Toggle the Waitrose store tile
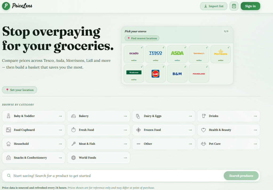 [x=134, y=74]
